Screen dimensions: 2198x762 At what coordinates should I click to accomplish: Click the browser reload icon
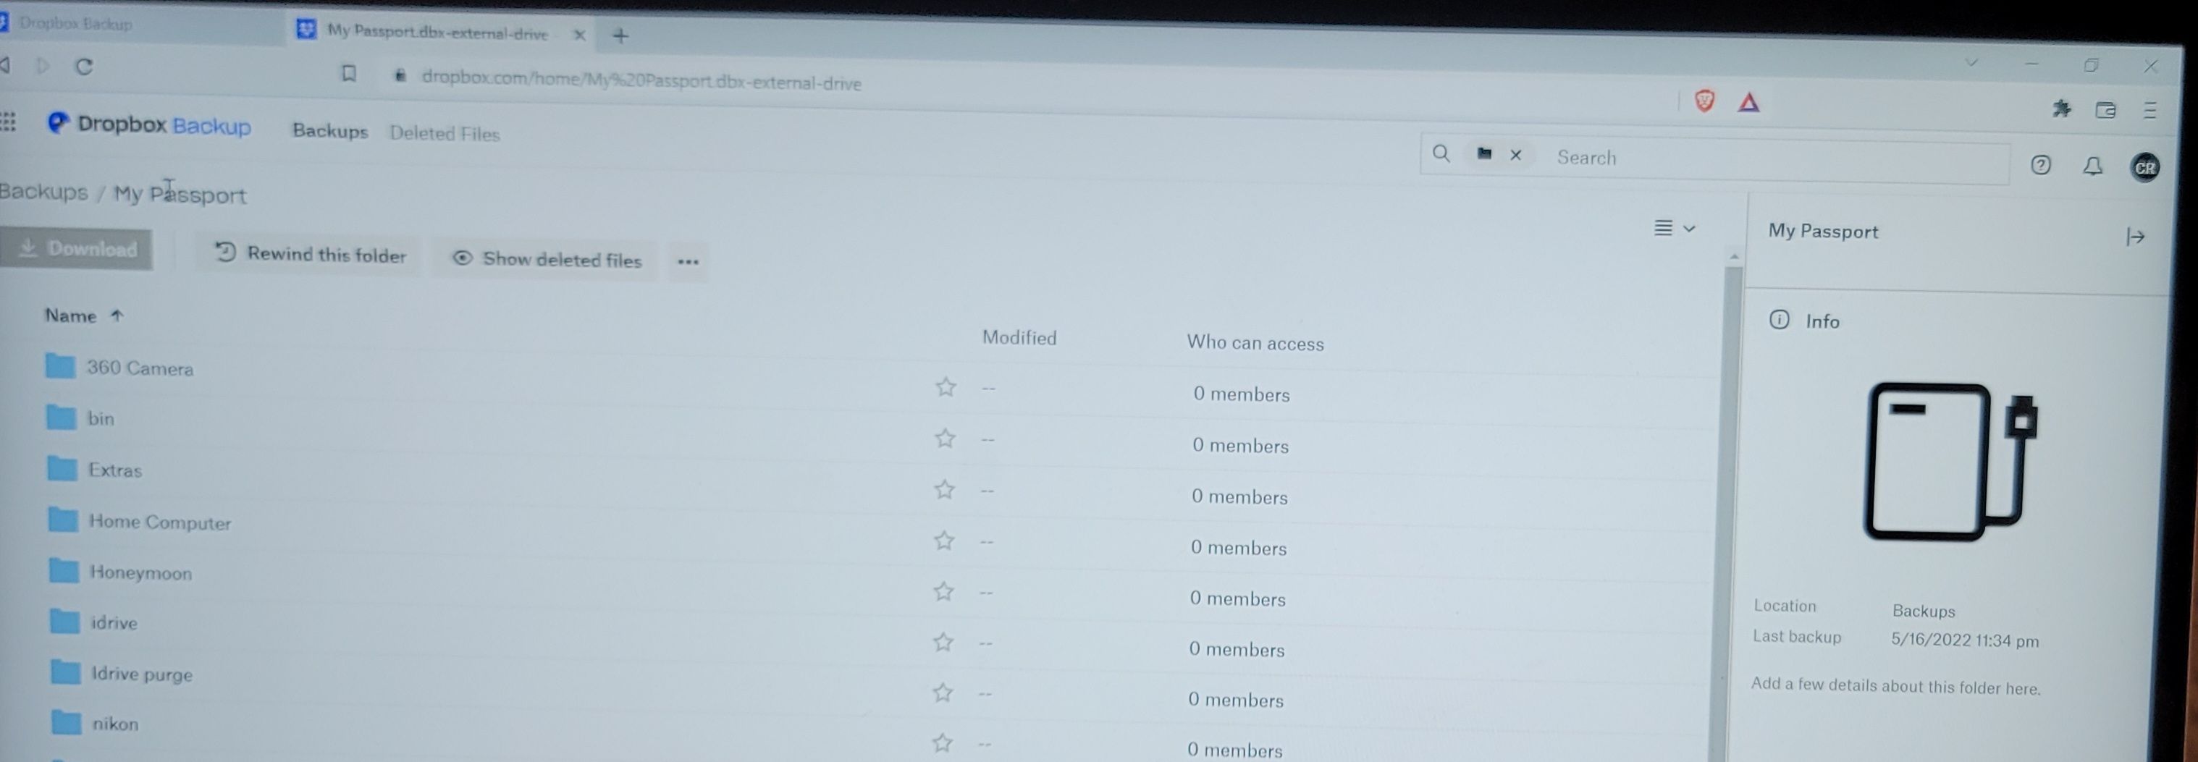tap(84, 67)
